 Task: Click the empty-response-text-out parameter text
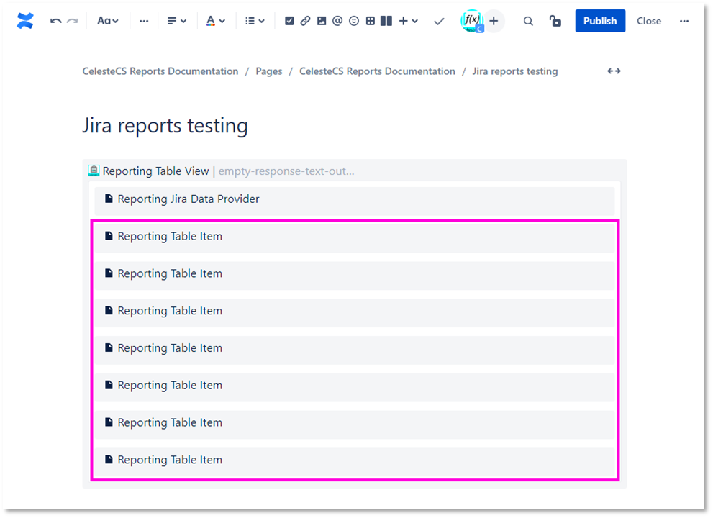coord(286,171)
